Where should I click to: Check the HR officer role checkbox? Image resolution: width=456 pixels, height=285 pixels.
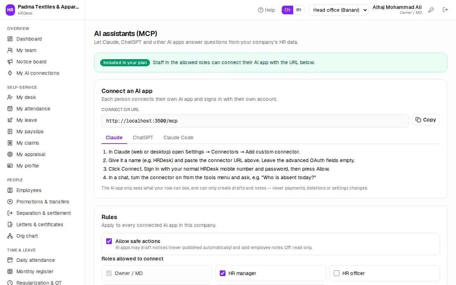click(x=337, y=273)
